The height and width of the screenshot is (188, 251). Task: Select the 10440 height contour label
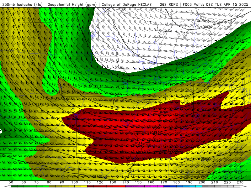(139, 143)
